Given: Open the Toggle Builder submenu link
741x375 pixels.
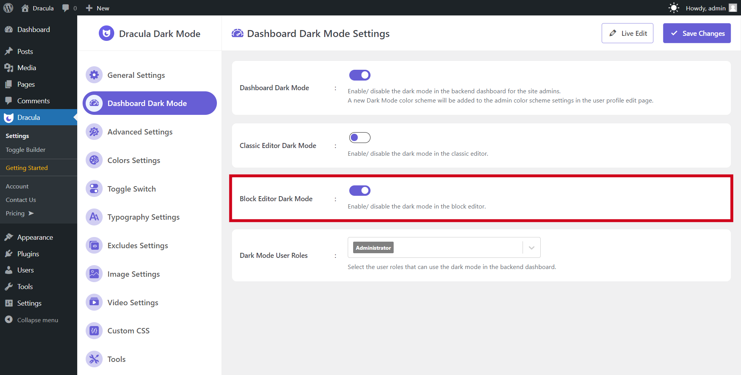Looking at the screenshot, I should coord(25,150).
